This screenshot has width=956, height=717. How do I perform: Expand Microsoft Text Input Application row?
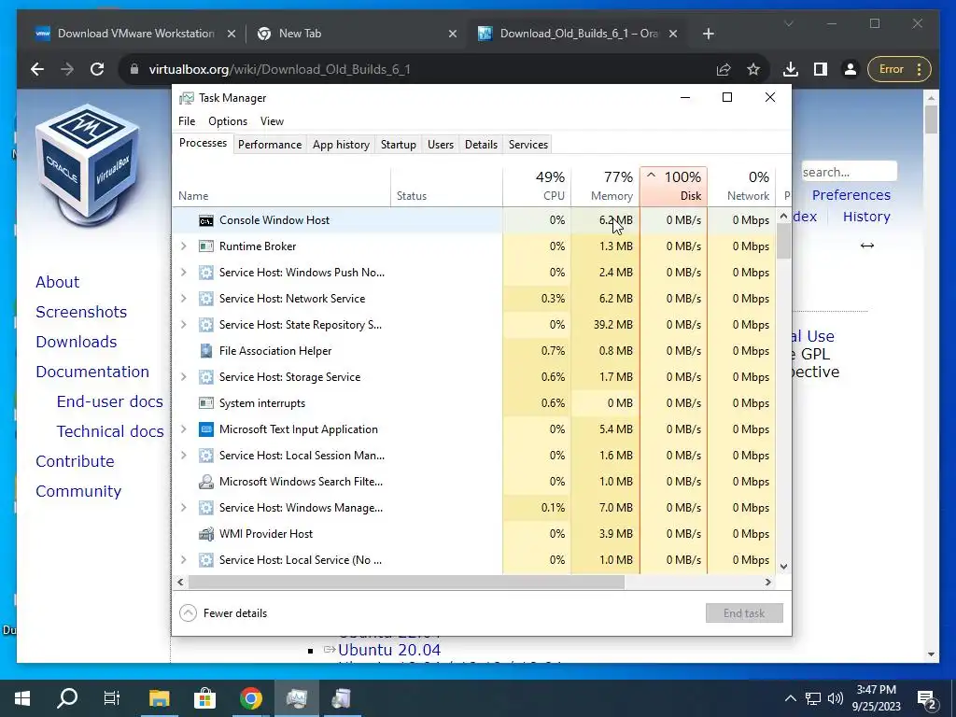click(x=184, y=429)
